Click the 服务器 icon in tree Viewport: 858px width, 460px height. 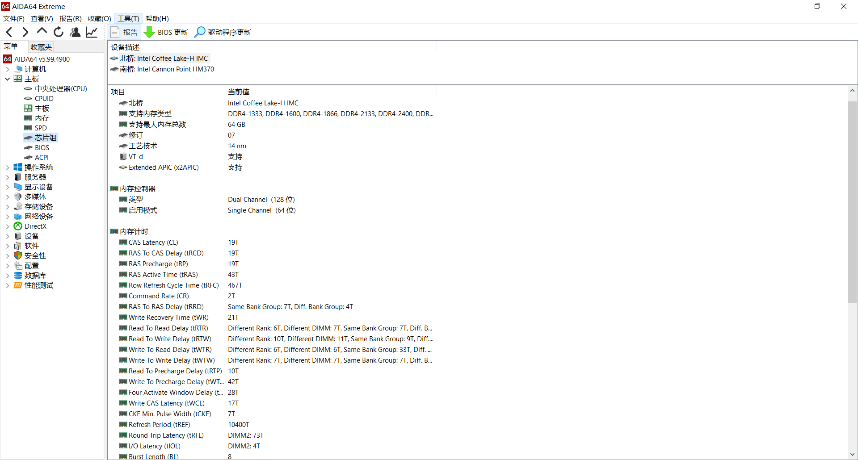(x=18, y=177)
